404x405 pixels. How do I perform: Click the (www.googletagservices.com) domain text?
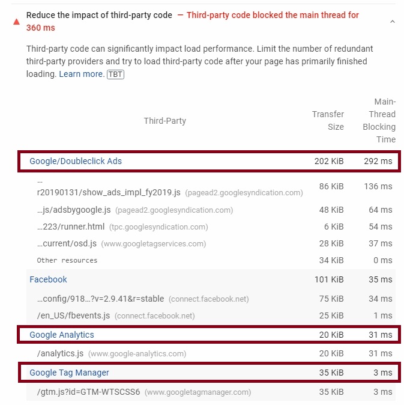(154, 244)
